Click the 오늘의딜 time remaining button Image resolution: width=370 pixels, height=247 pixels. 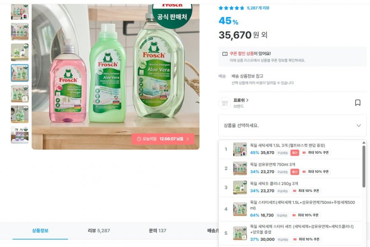(x=163, y=139)
